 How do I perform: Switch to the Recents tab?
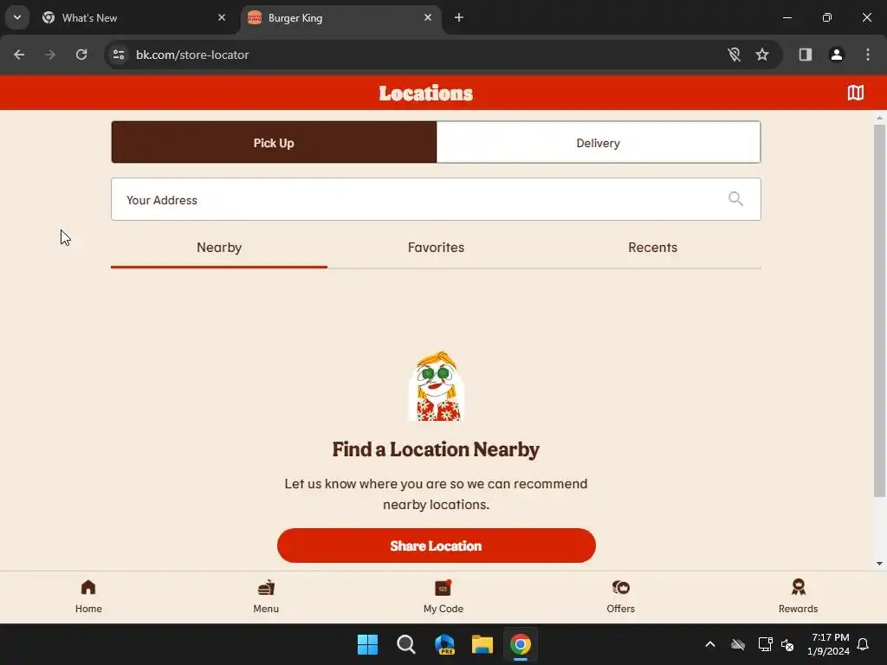point(652,248)
